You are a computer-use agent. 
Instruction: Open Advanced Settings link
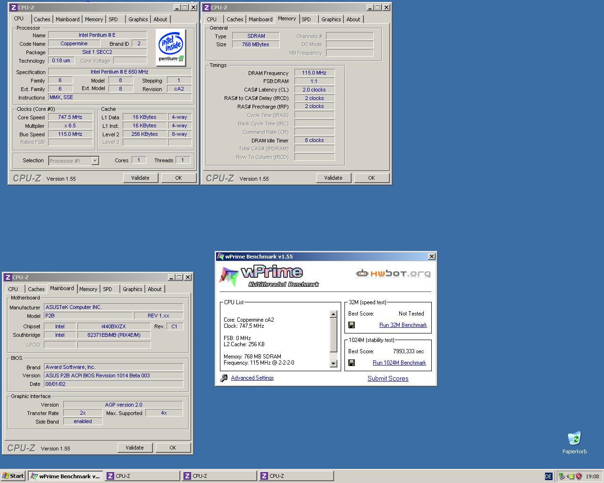coord(252,378)
